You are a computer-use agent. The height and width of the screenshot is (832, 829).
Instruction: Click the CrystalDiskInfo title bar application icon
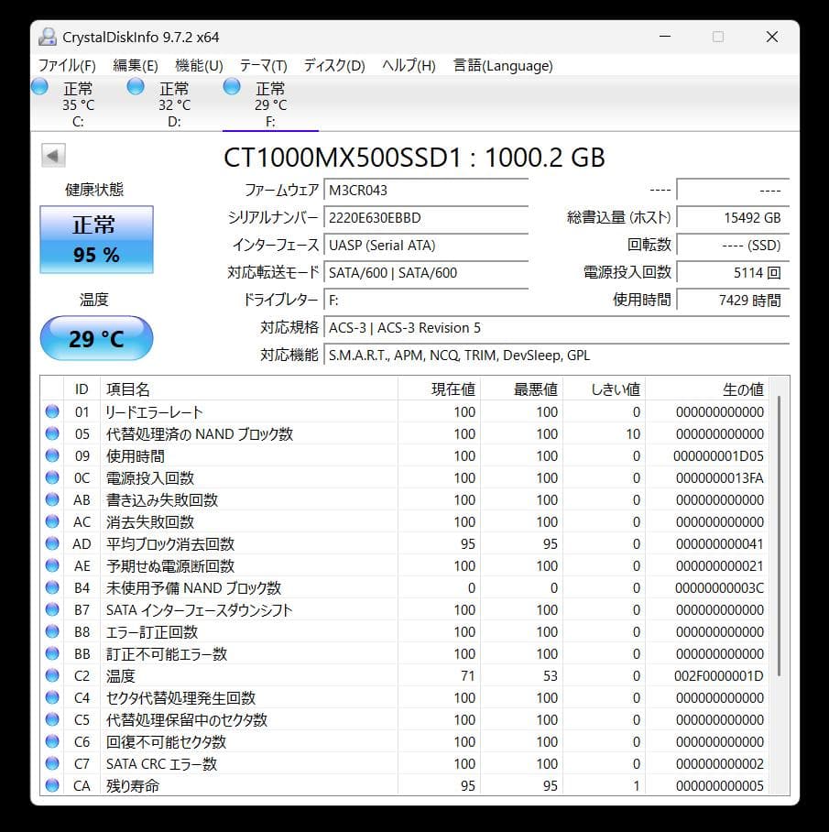(x=46, y=36)
